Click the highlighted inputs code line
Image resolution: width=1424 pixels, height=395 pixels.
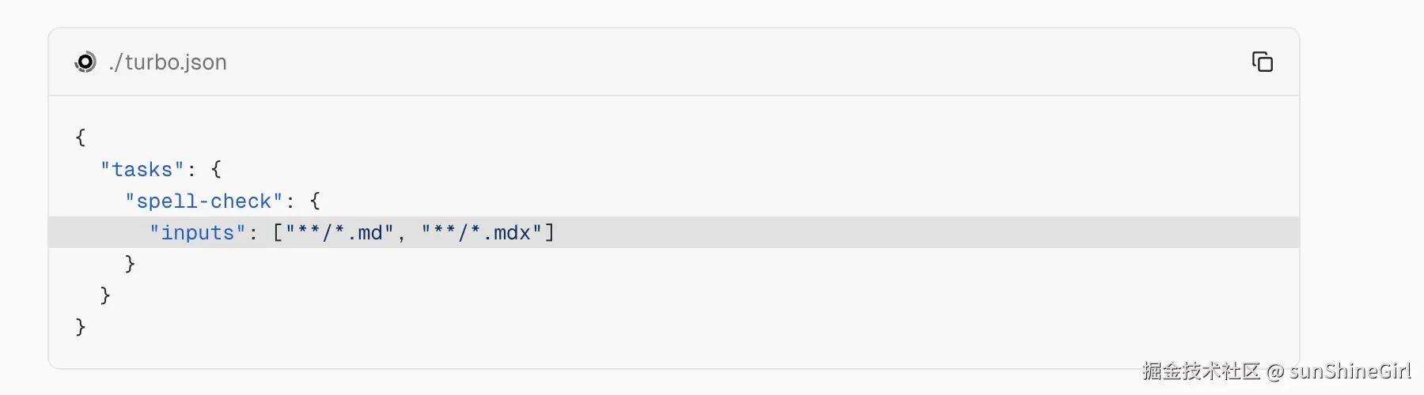(x=674, y=232)
